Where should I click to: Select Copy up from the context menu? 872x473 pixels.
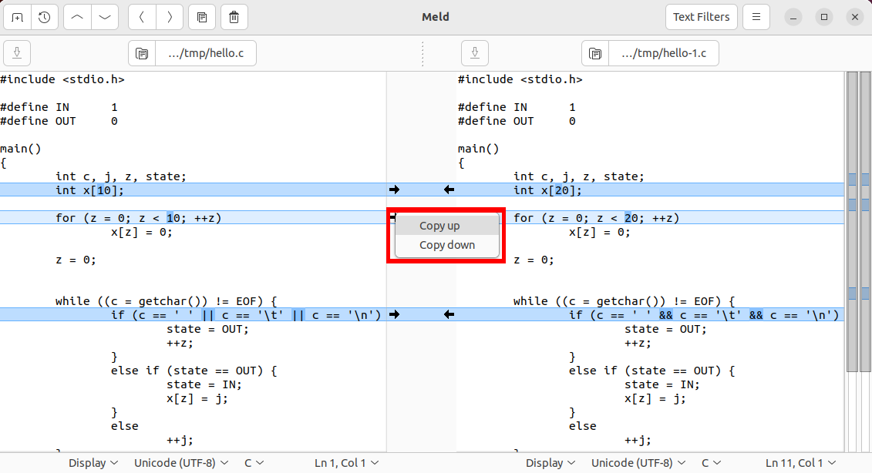[439, 226]
